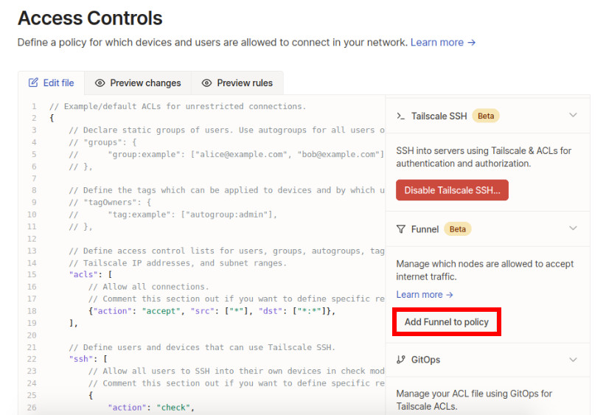Switch to the Edit file tab
606x415 pixels.
point(52,83)
